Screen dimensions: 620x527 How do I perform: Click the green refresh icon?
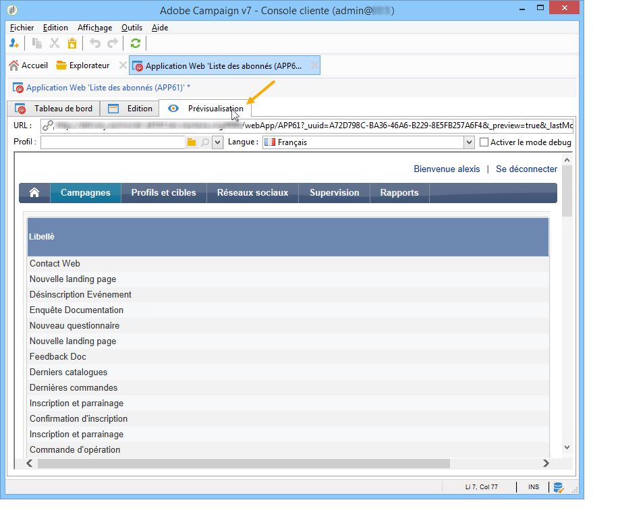[136, 43]
